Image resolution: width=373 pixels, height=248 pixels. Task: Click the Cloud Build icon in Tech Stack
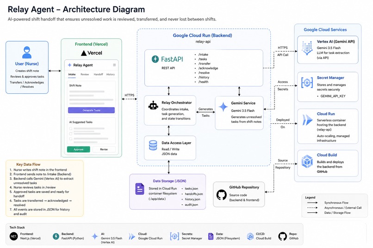[250, 236]
